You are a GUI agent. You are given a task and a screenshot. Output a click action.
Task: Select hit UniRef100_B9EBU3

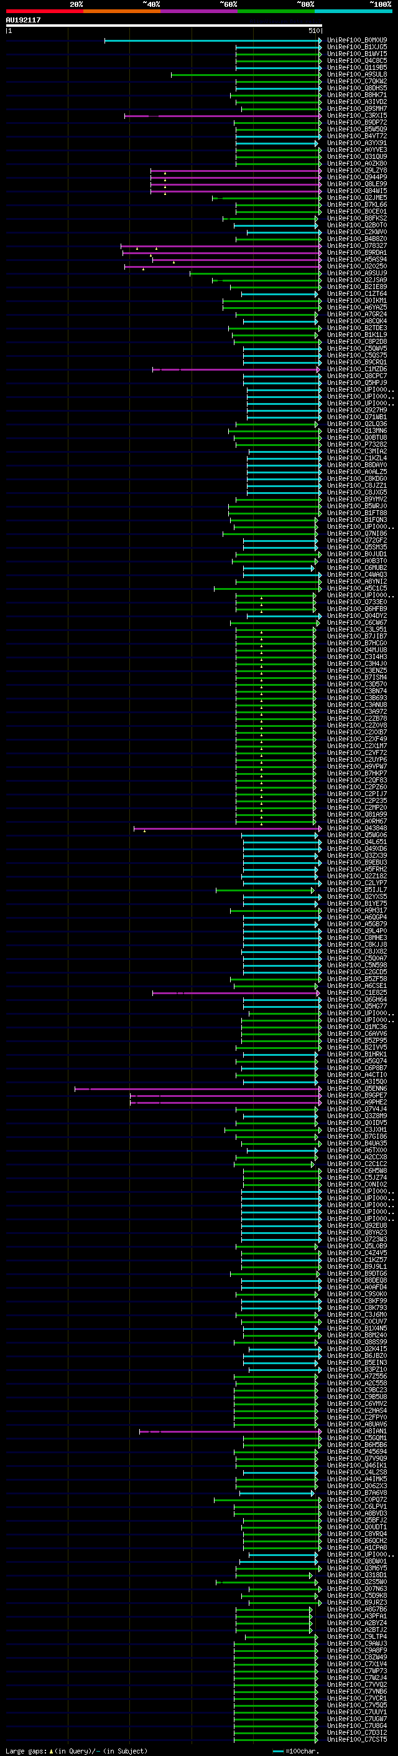357,862
